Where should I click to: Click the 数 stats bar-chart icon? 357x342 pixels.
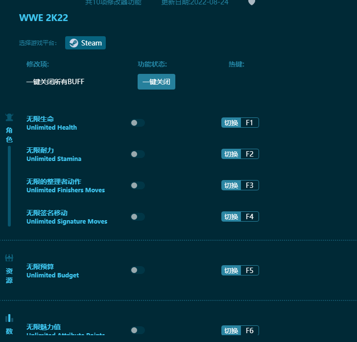[x=9, y=318]
